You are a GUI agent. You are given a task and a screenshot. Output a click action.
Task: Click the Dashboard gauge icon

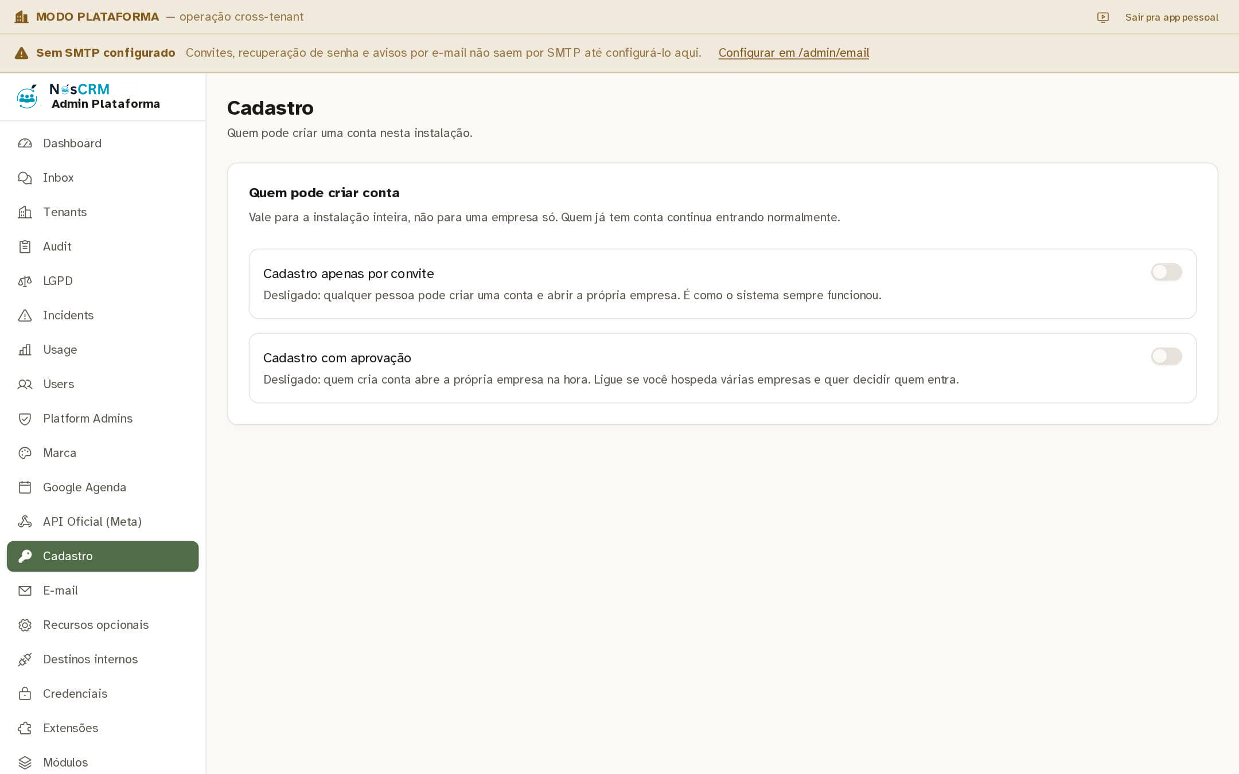tap(25, 143)
